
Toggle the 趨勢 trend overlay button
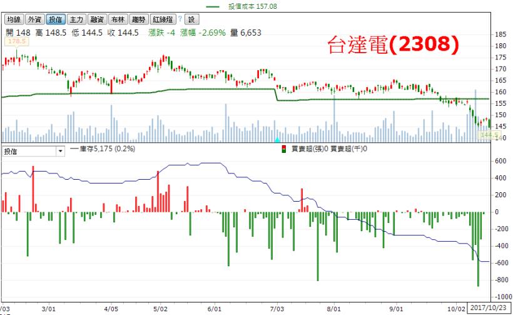(139, 19)
